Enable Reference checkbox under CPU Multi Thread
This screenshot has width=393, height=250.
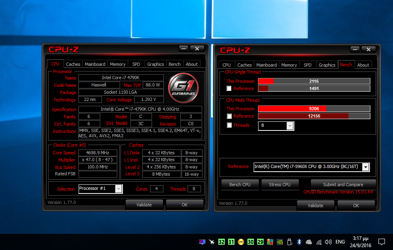[229, 116]
